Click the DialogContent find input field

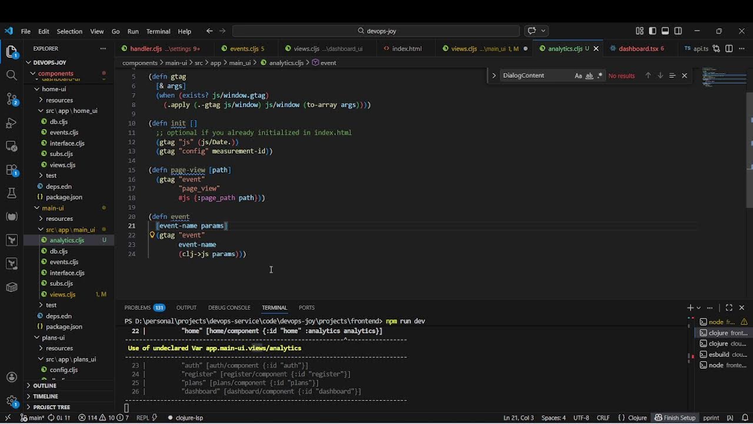[535, 75]
